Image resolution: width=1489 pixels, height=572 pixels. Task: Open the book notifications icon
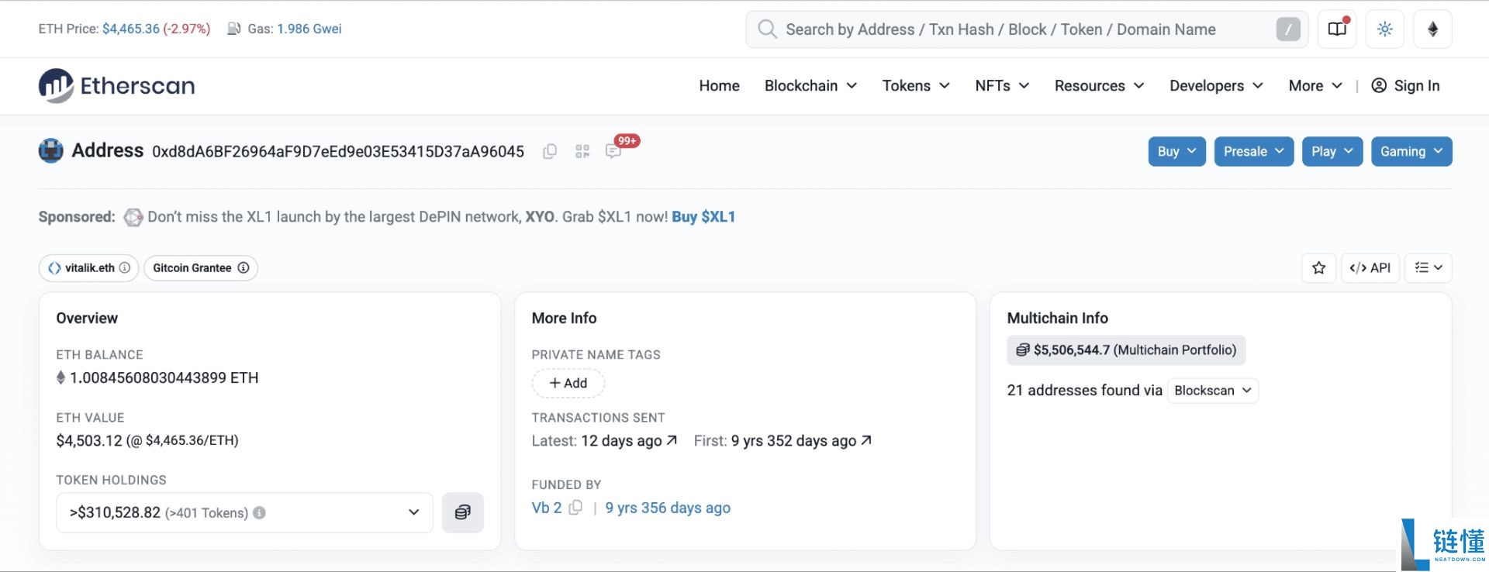(1338, 29)
